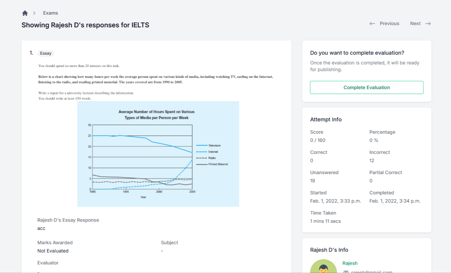Click the left arrow beside Previous
This screenshot has width=451, height=273.
click(x=372, y=24)
